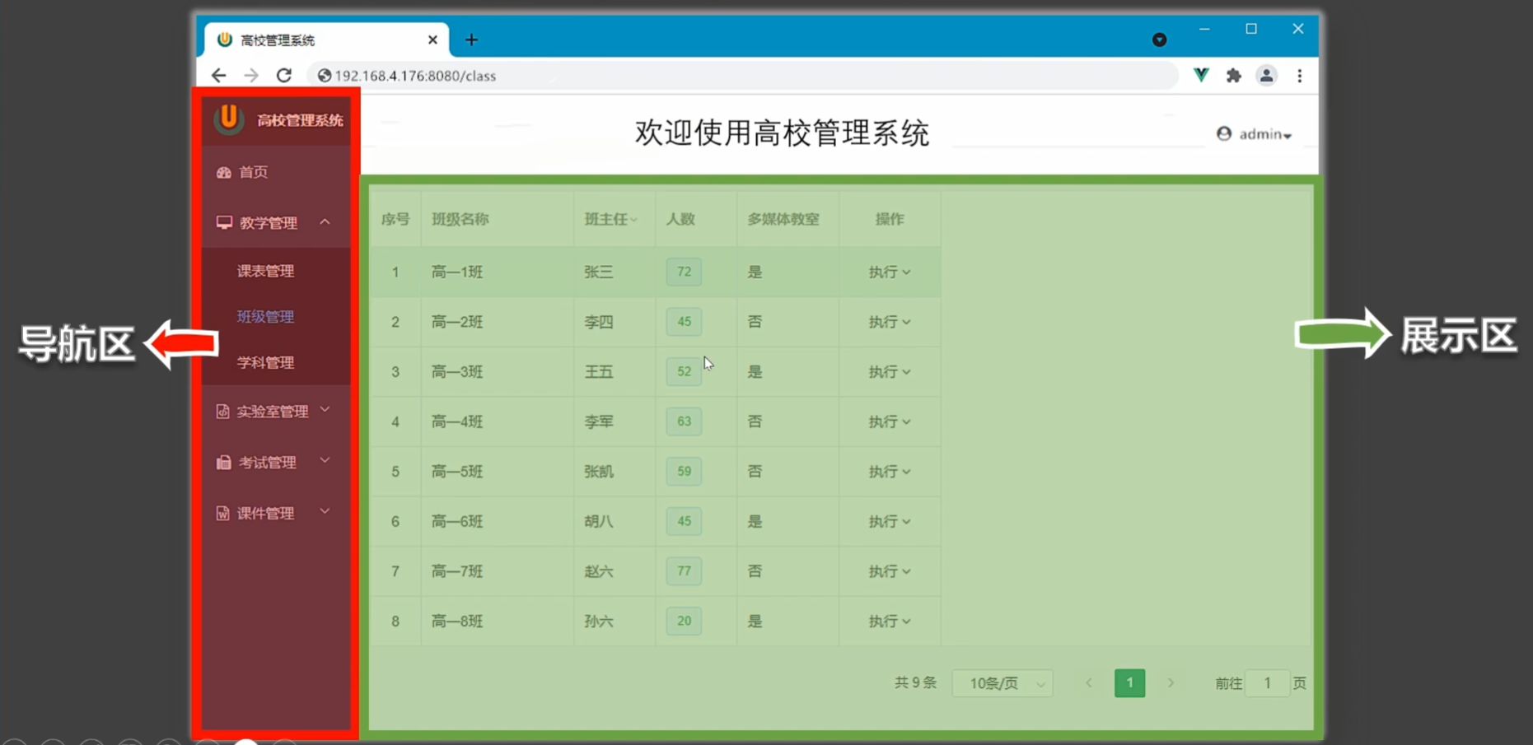The width and height of the screenshot is (1533, 745).
Task: Expand the 课件管理 menu
Action: (x=276, y=513)
